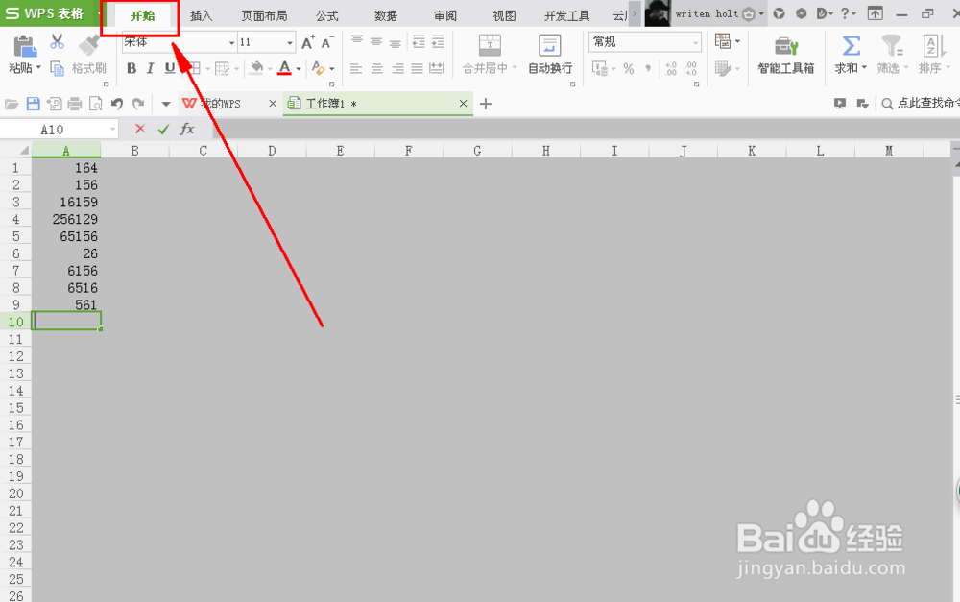Align text right horizontally
This screenshot has width=960, height=602.
398,68
